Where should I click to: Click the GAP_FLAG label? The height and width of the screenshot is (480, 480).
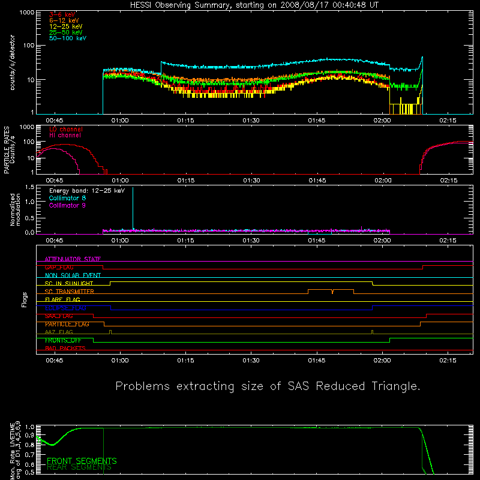[59, 267]
